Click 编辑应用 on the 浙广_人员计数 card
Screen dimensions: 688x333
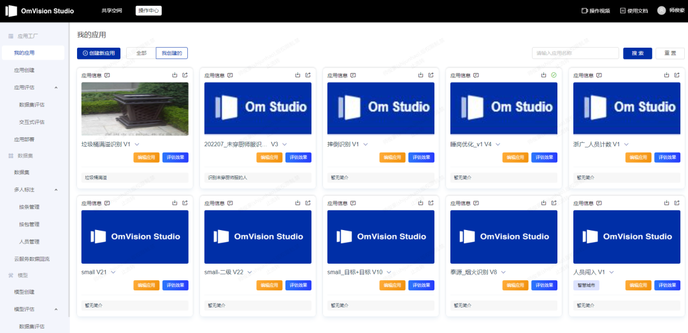click(638, 158)
